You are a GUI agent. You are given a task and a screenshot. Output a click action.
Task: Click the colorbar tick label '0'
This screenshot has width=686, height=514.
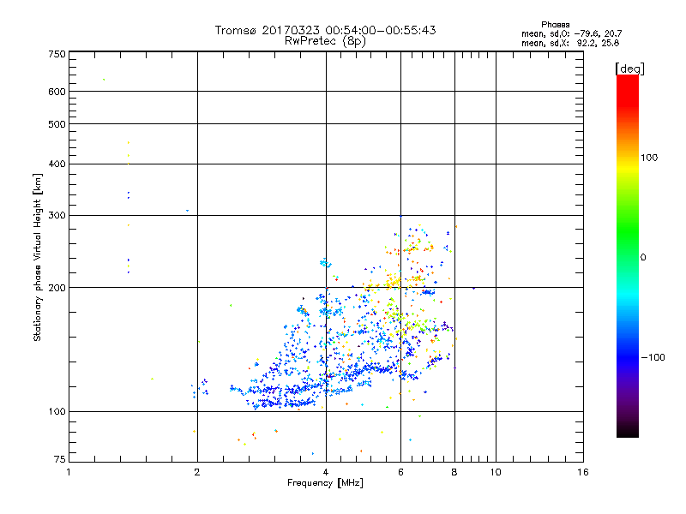click(x=643, y=258)
